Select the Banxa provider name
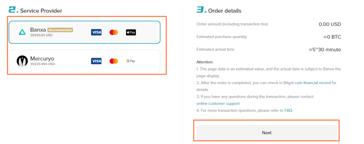 pos(38,30)
